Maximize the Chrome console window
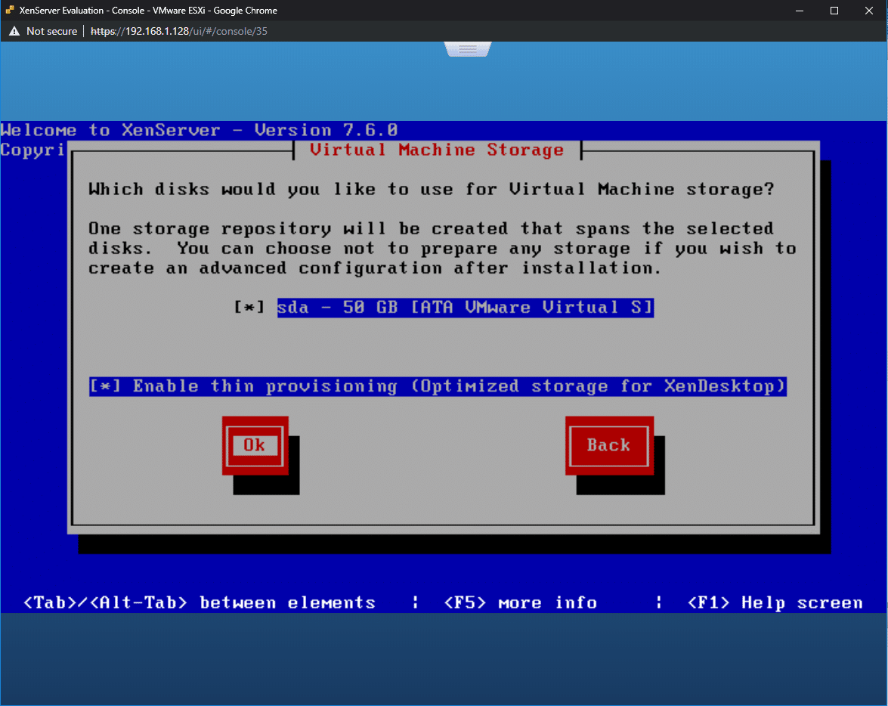888x706 pixels. (834, 10)
